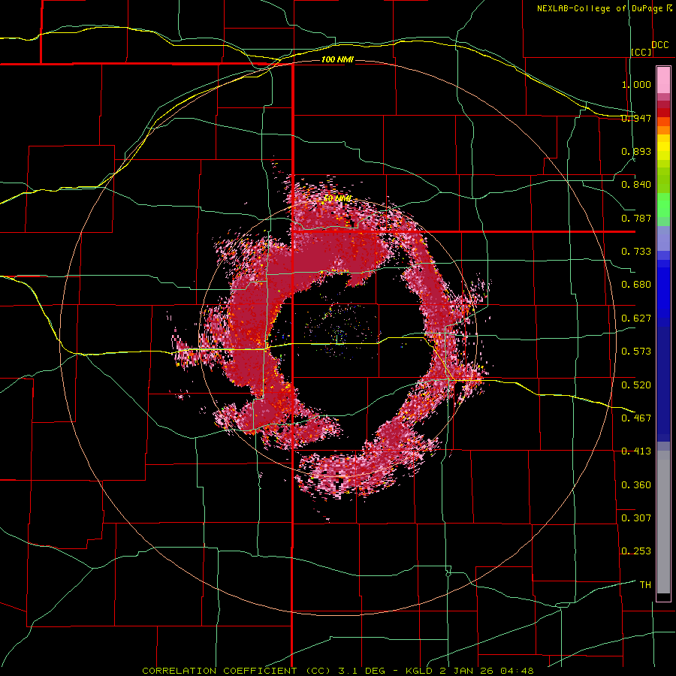Click the 0.627 scale value

click(x=636, y=318)
